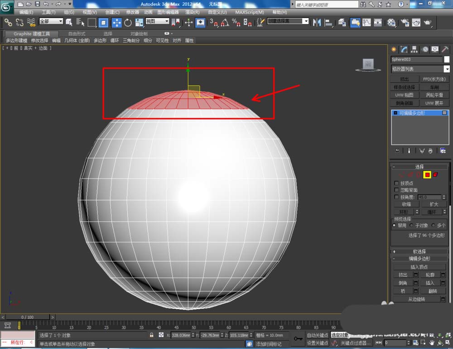Select the 多个 preview radio button
Image resolution: width=453 pixels, height=349 pixels.
coord(433,225)
